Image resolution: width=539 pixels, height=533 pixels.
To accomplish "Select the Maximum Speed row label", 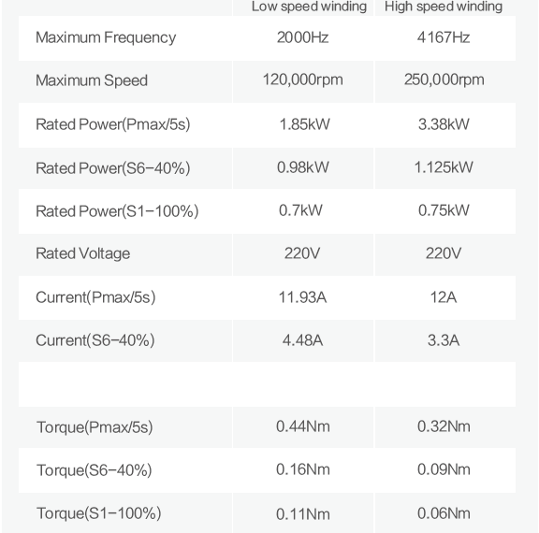I will [92, 80].
